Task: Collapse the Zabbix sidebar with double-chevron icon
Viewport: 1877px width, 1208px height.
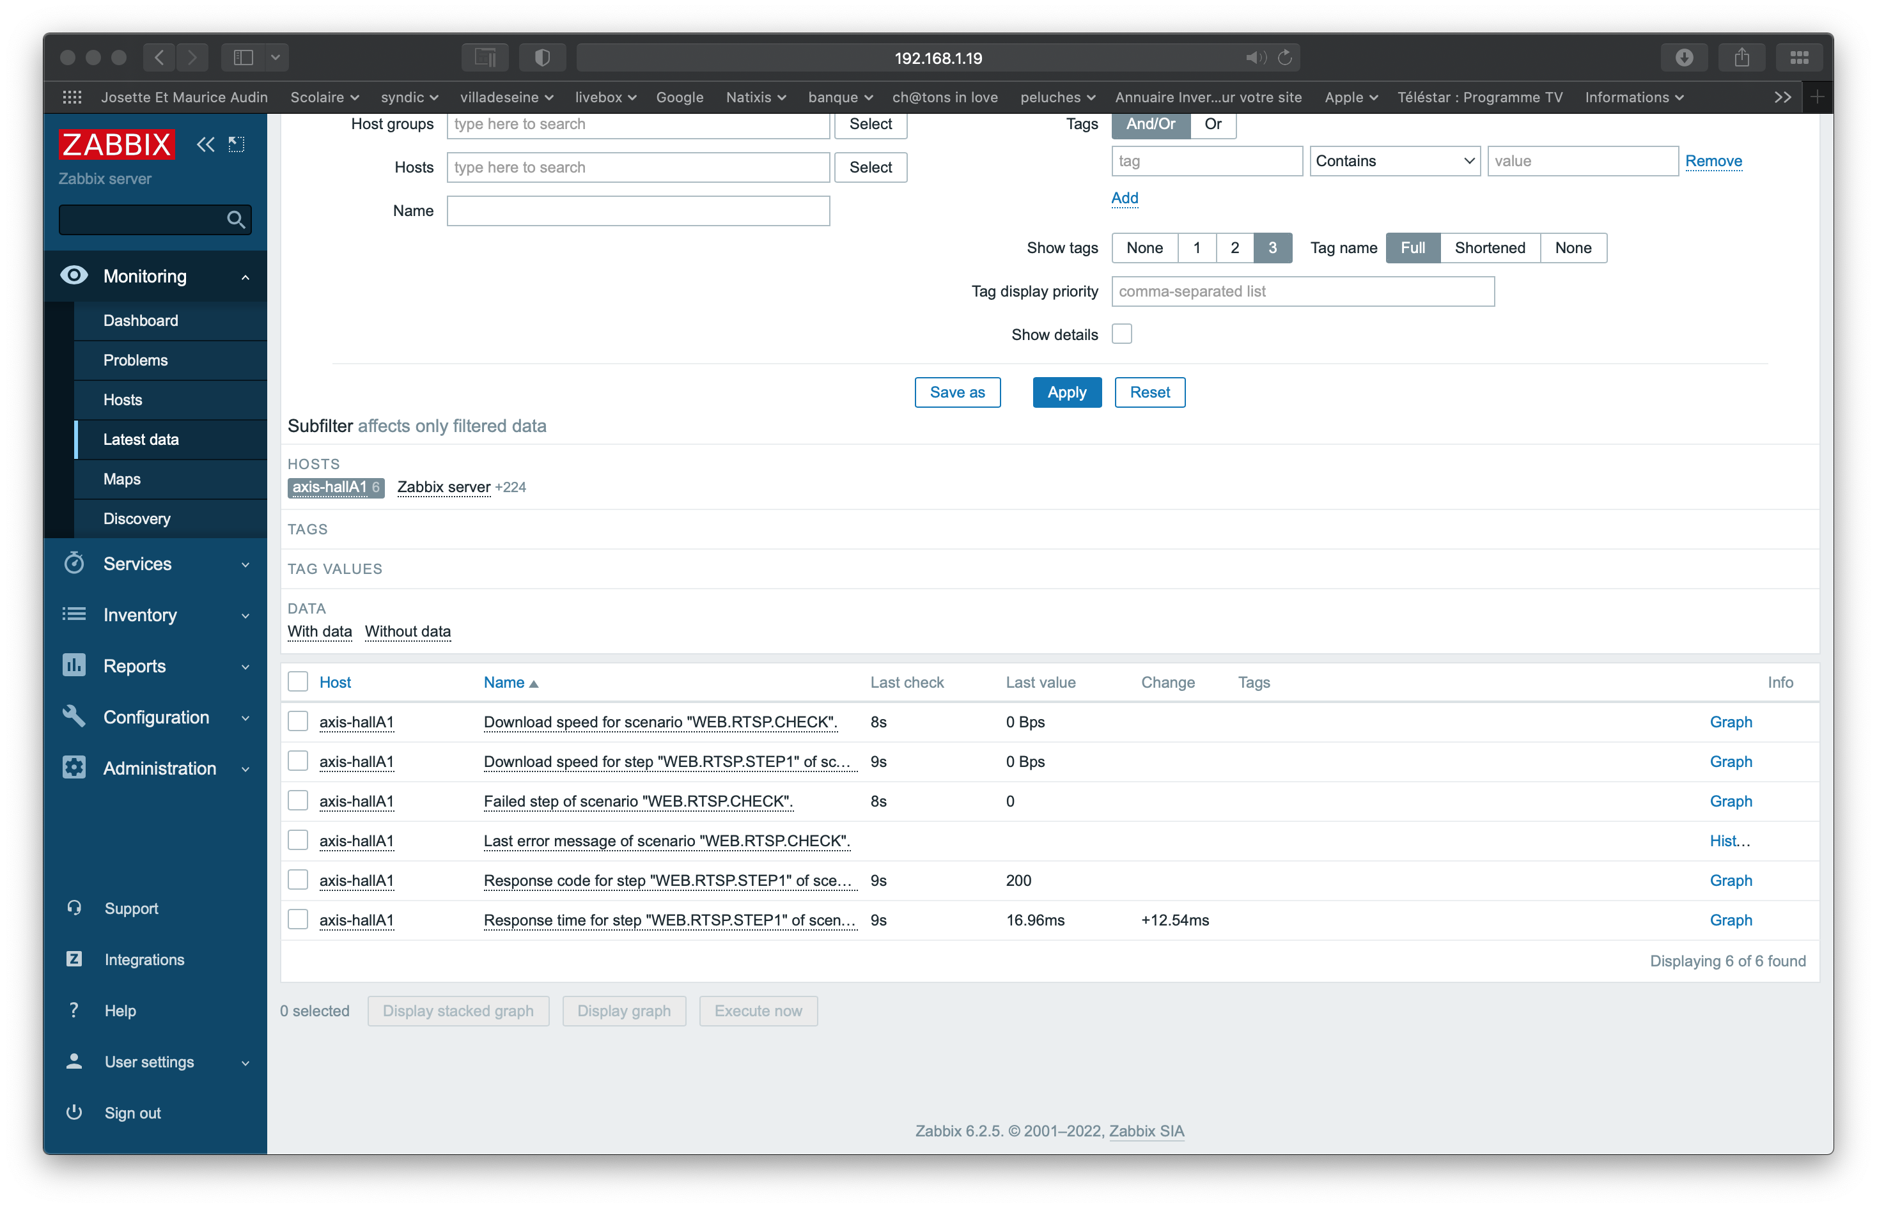Action: 205,144
